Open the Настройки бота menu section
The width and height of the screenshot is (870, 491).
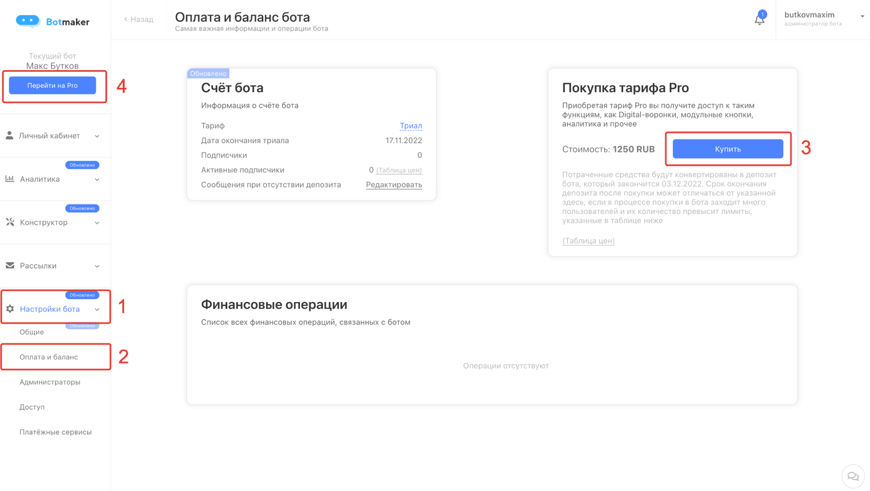(55, 309)
